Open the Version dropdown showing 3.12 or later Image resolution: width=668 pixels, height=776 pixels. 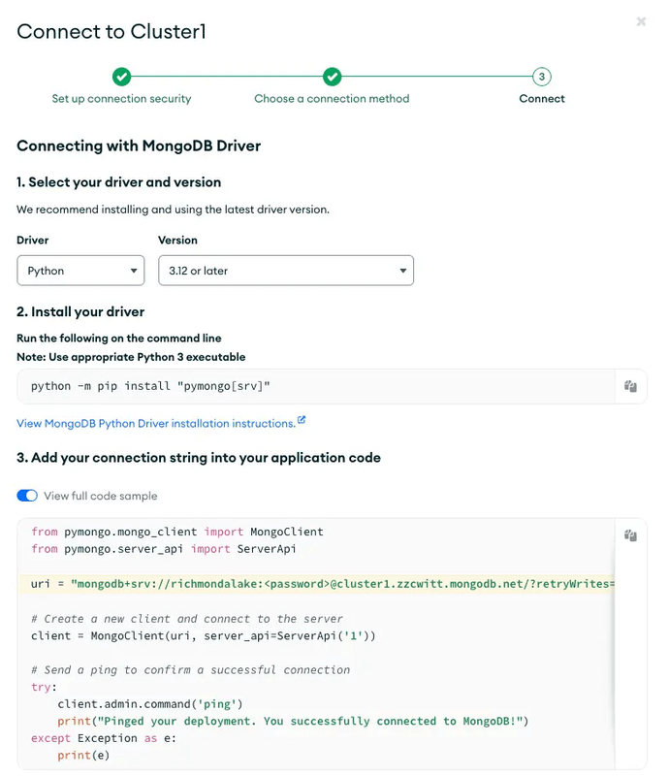[x=286, y=271]
